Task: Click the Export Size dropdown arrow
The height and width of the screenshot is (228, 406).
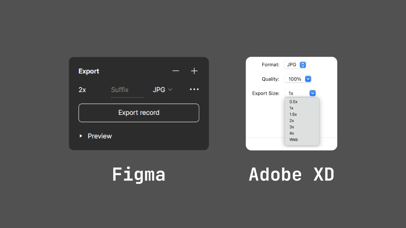Action: [313, 93]
